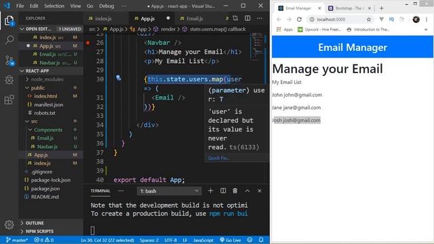Open editor More Actions ellipsis

(259, 18)
